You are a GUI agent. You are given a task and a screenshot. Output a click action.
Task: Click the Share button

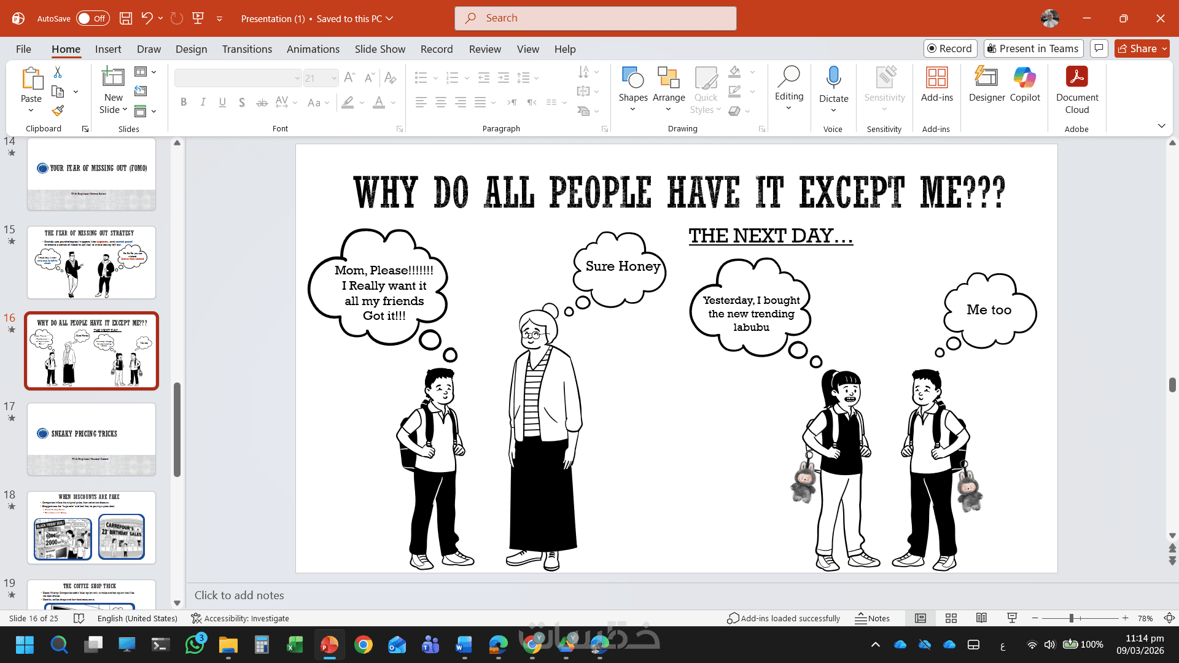point(1137,48)
